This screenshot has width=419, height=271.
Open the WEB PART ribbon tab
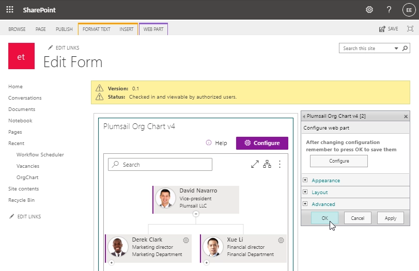153,29
